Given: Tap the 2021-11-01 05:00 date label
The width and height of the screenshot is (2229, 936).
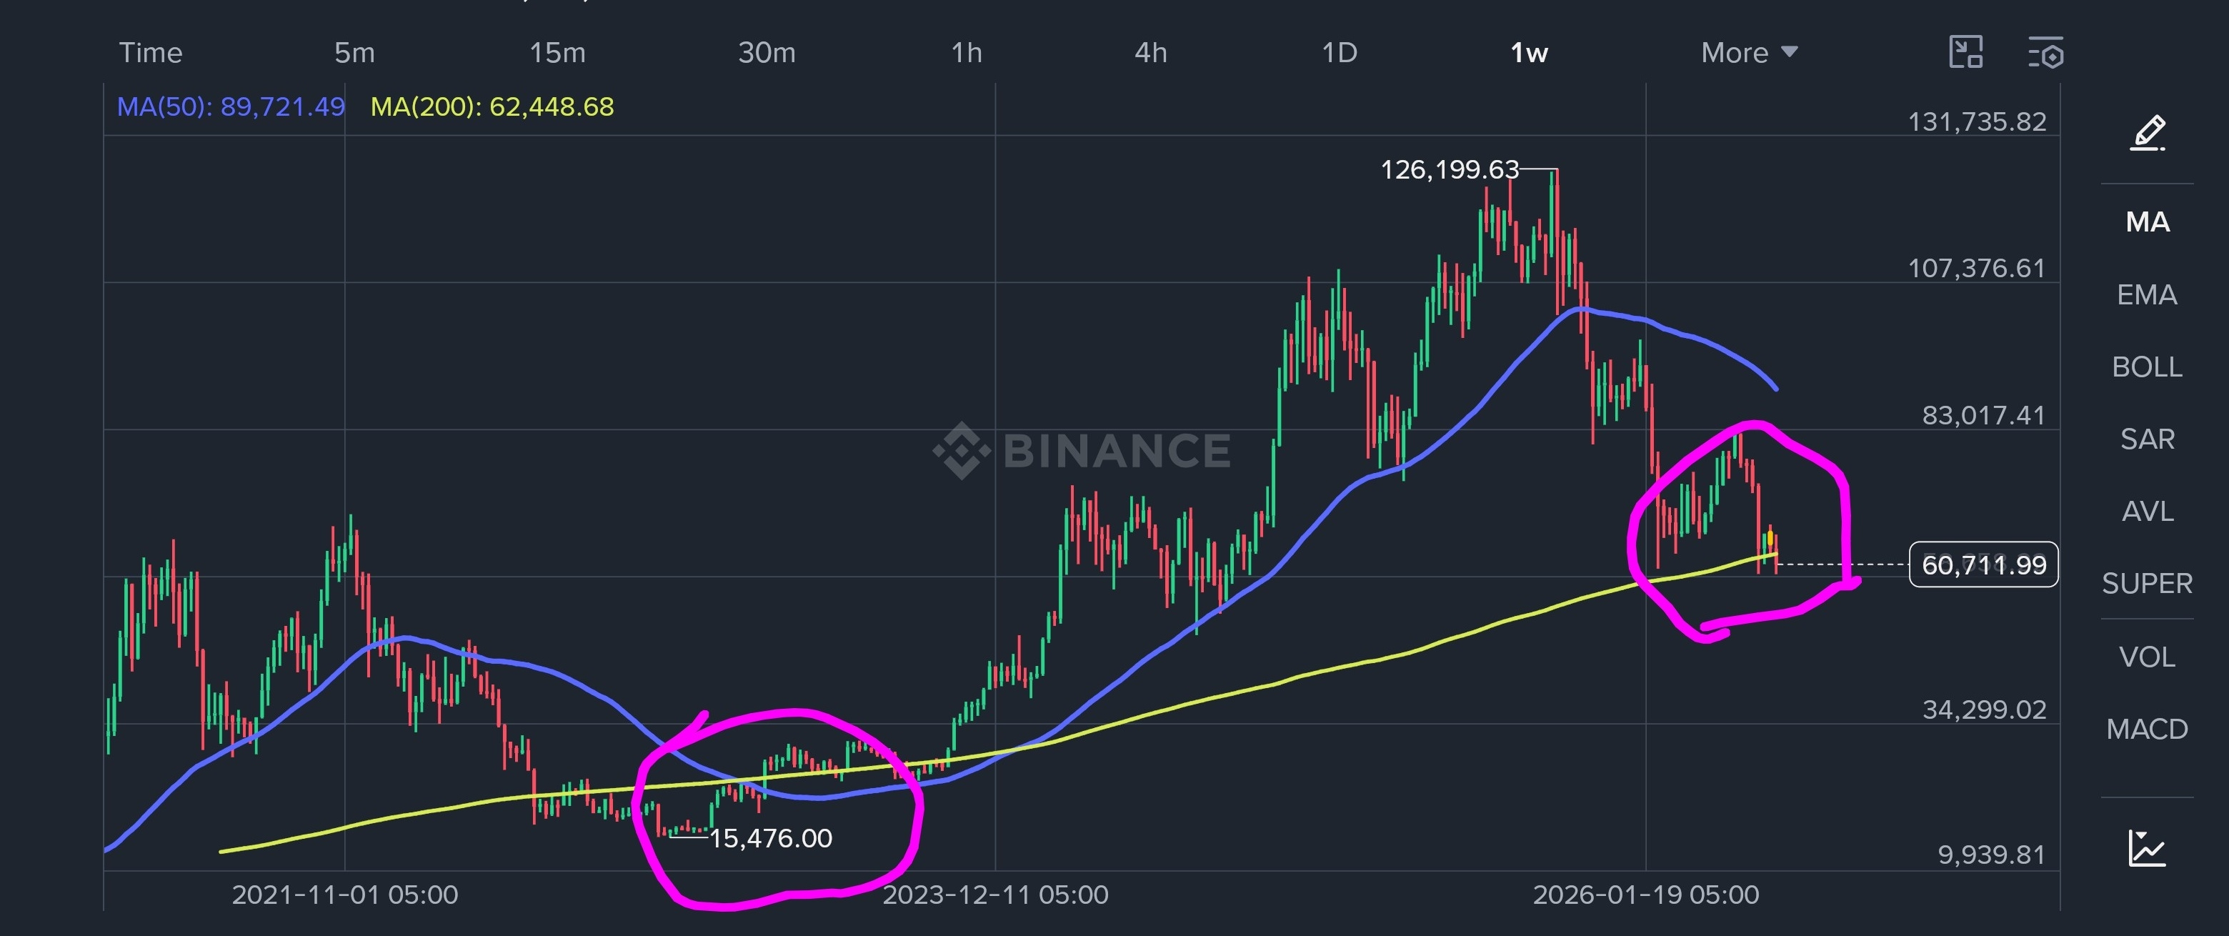Looking at the screenshot, I should [344, 895].
